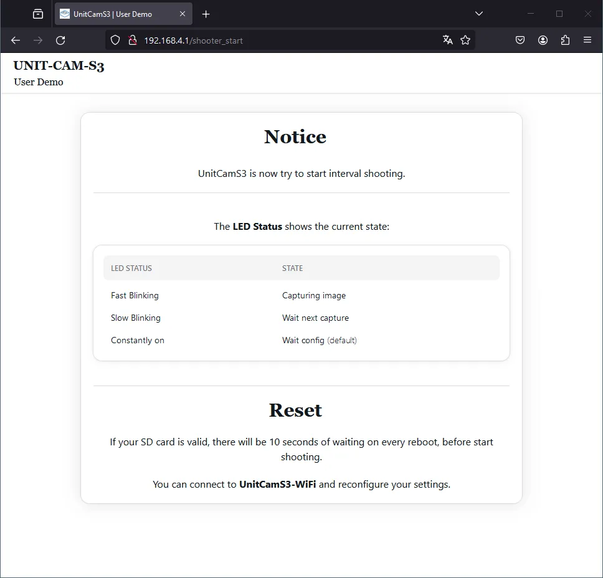The height and width of the screenshot is (578, 603).
Task: Open the Firefox hamburger application menu
Action: tap(587, 40)
